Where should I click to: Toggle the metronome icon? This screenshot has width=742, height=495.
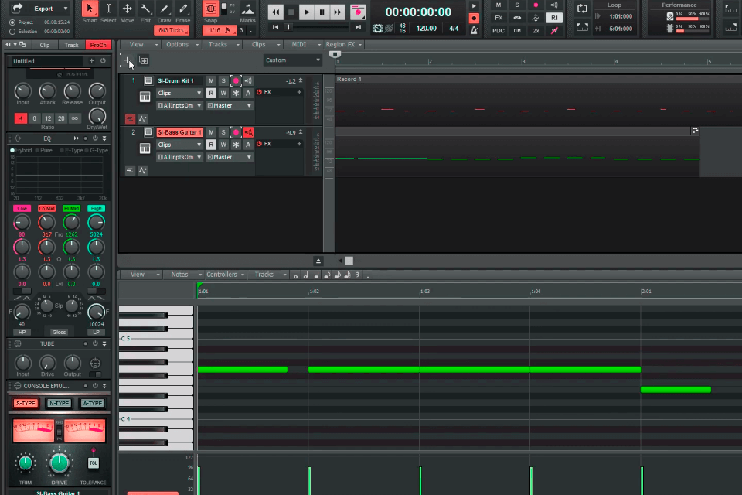pos(474,30)
